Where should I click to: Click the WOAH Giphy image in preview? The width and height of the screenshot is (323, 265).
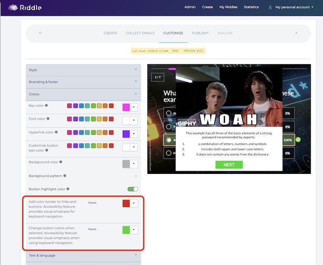click(229, 96)
